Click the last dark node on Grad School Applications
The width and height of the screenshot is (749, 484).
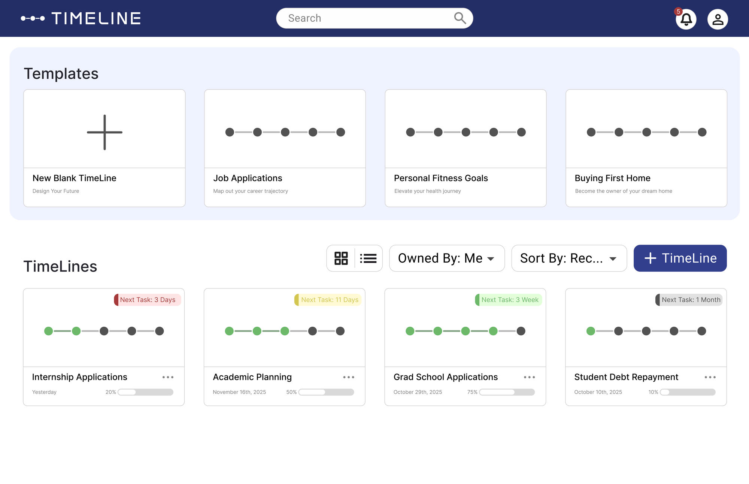[521, 331]
